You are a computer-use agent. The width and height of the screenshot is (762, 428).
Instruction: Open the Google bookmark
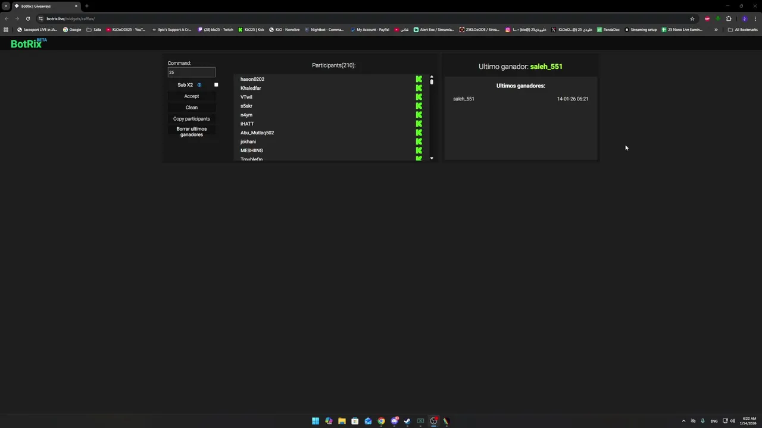point(72,30)
